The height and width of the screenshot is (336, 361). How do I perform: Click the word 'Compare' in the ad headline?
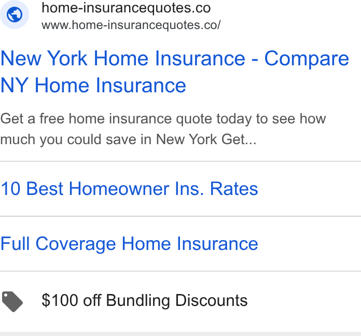pyautogui.click(x=307, y=59)
